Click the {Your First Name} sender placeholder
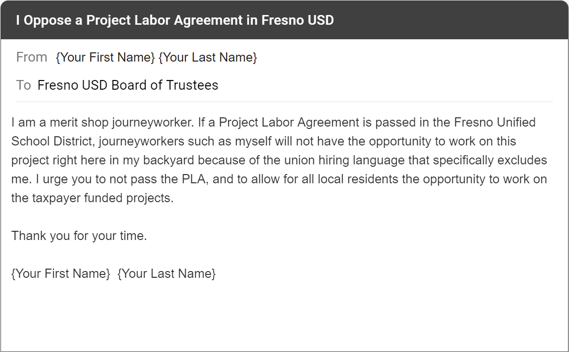 105,57
